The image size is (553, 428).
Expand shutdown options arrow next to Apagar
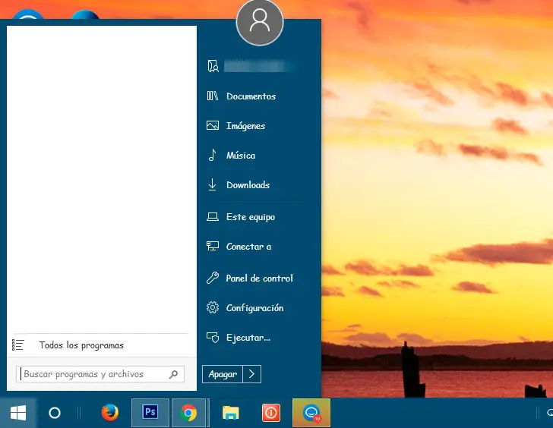tap(252, 374)
